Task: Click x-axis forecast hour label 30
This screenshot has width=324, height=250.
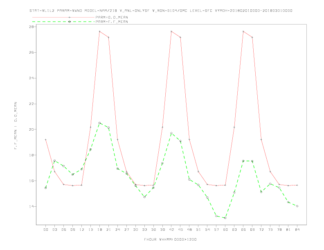Action: tap(135, 230)
